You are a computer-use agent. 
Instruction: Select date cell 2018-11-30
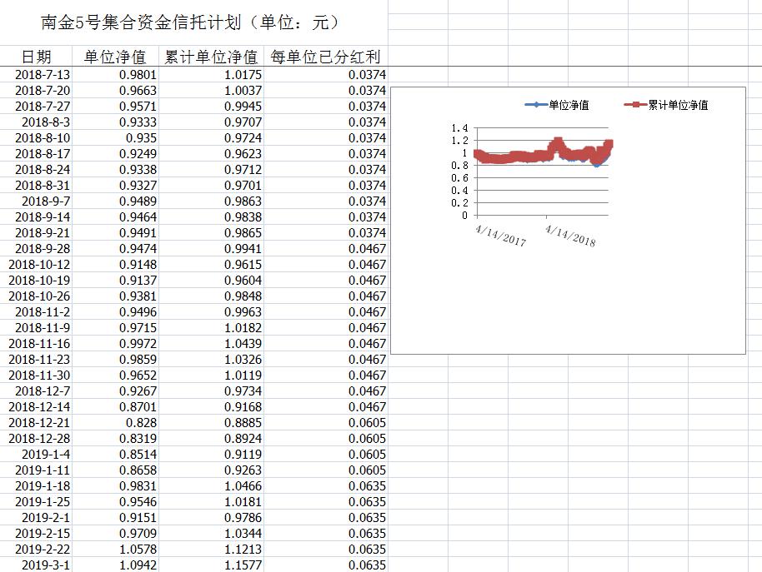(x=36, y=375)
